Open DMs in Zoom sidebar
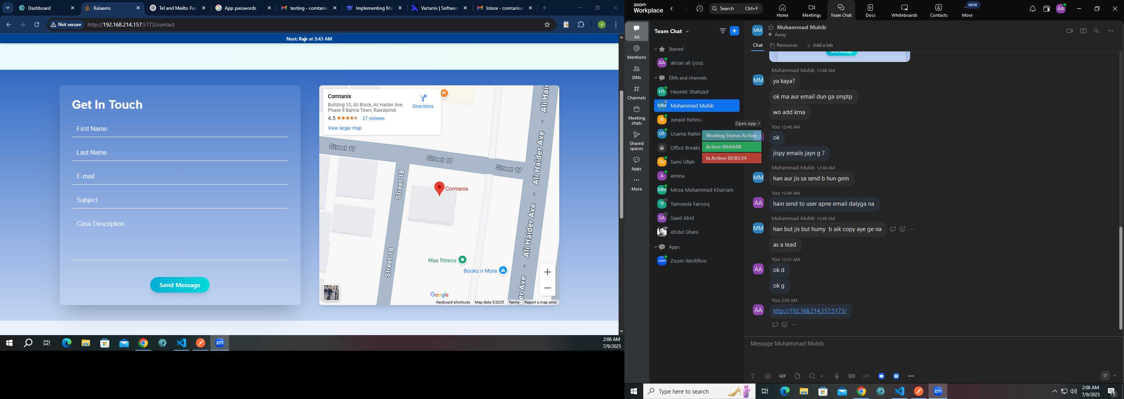The image size is (1124, 399). tap(637, 72)
